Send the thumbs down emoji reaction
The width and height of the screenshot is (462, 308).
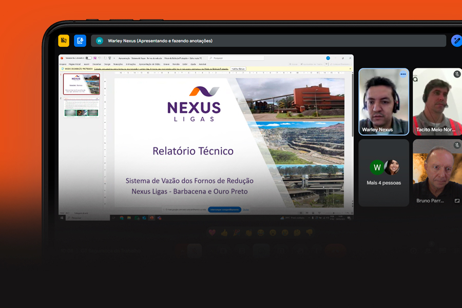pyautogui.click(x=310, y=233)
